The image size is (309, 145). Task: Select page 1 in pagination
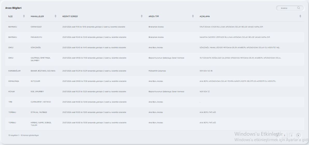[284, 135]
